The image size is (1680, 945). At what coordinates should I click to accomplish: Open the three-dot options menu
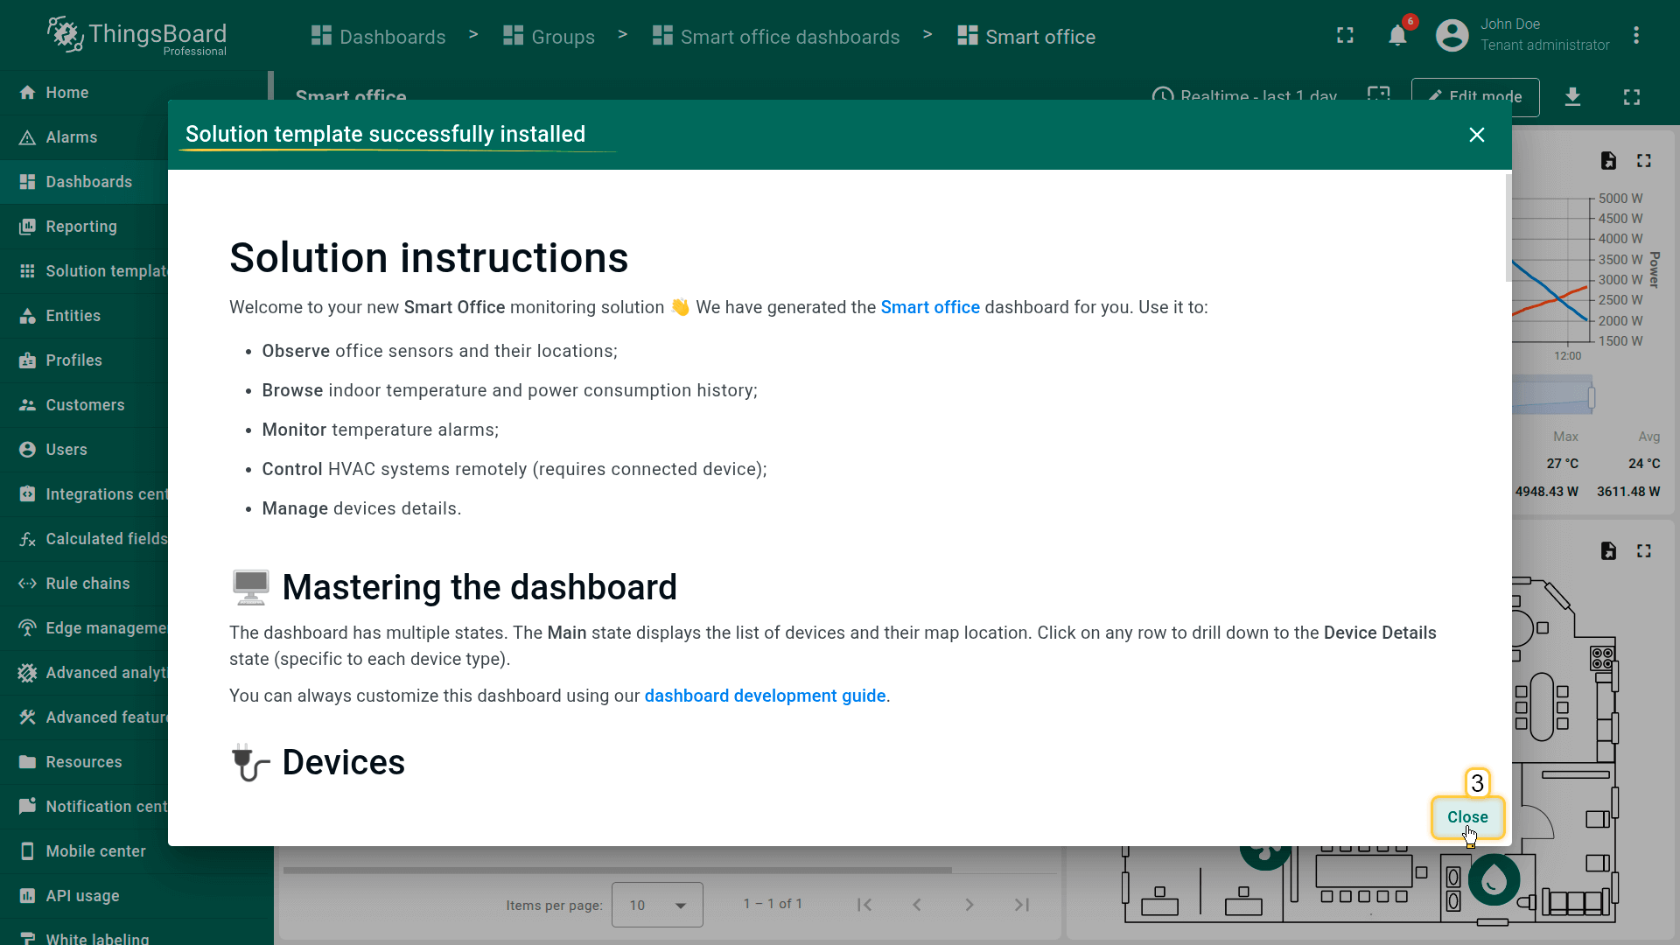pyautogui.click(x=1635, y=36)
